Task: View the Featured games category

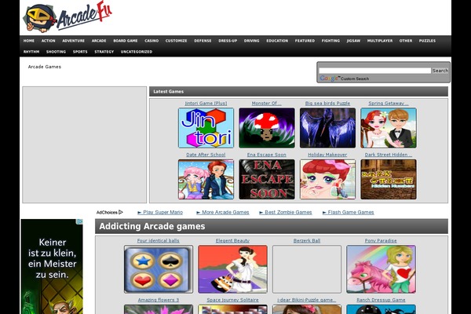Action: (305, 41)
